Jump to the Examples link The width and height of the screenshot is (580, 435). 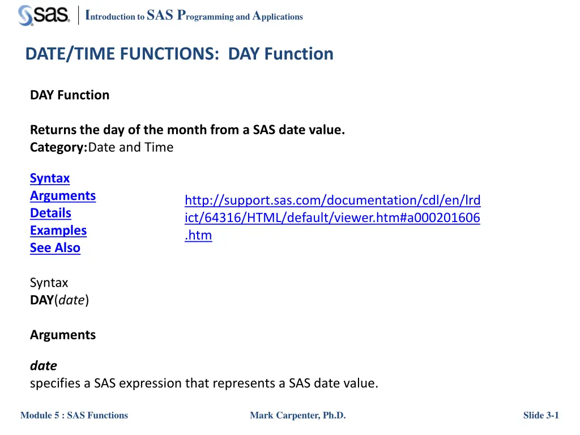tap(58, 231)
